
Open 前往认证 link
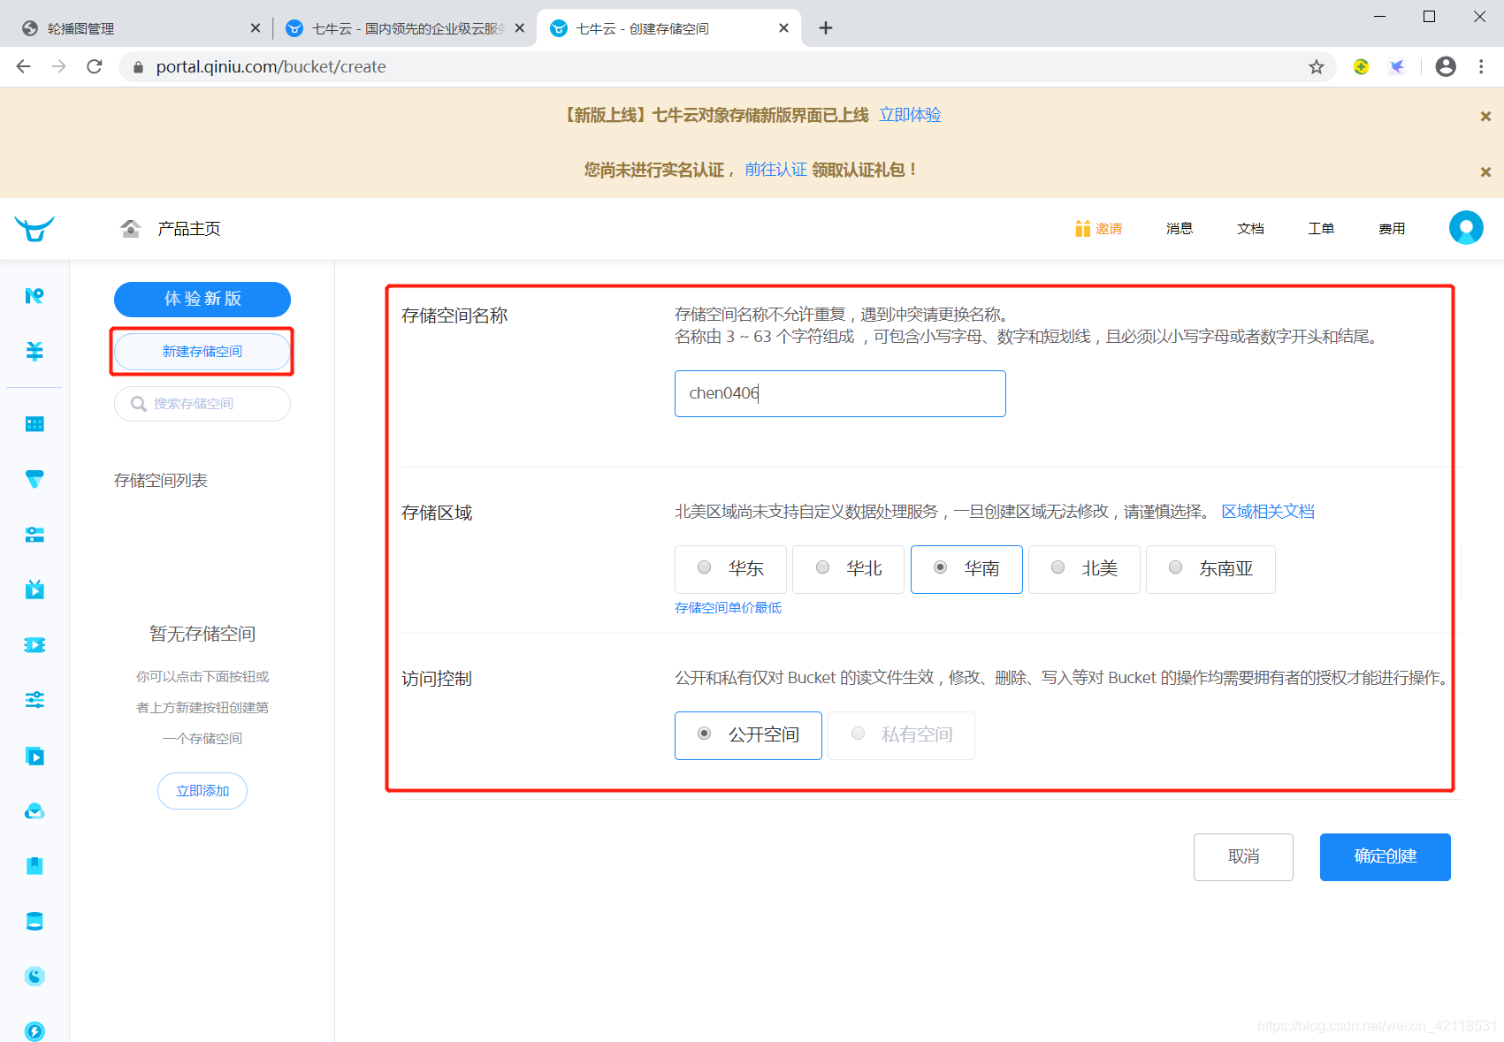775,170
